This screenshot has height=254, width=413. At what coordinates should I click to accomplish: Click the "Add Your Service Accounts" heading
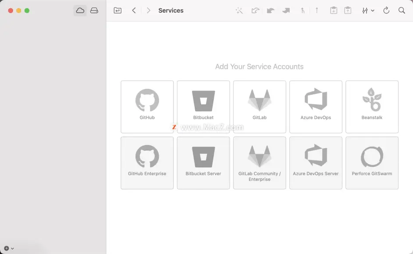click(x=259, y=67)
